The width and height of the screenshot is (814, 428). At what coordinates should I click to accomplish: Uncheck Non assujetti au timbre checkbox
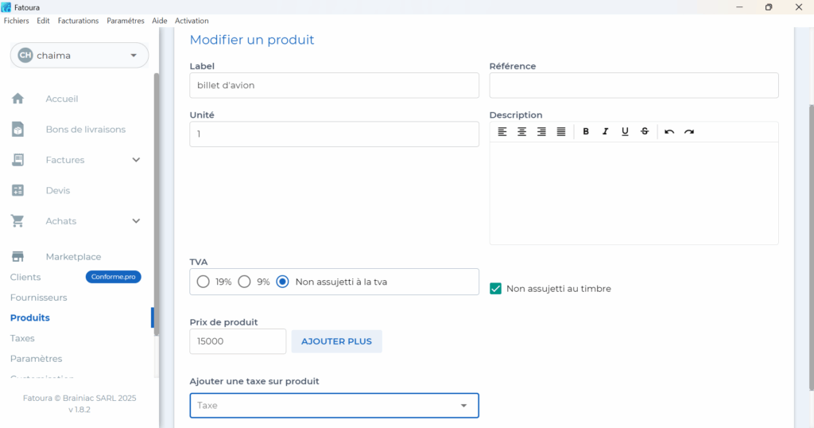(496, 289)
